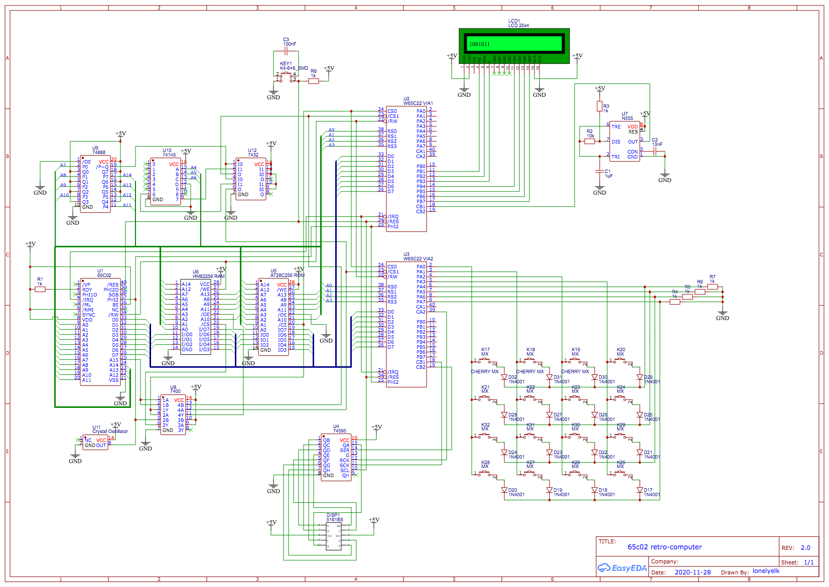The width and height of the screenshot is (829, 587).
Task: Select the D23 1N4001 diode
Action: (x=549, y=453)
